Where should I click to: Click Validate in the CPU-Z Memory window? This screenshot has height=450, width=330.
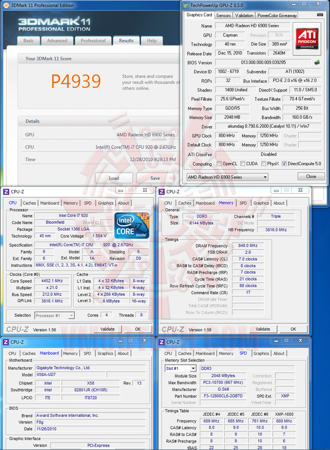[x=263, y=329]
